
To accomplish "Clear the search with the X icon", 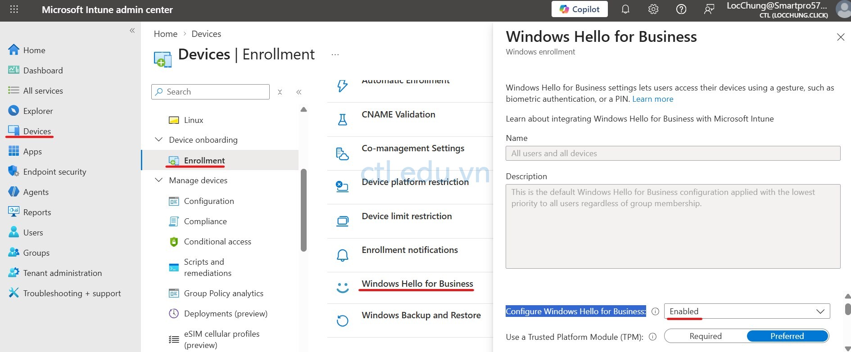I will (x=280, y=92).
